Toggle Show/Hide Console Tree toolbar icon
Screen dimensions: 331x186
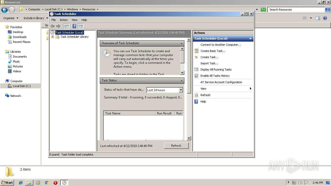(x=67, y=26)
